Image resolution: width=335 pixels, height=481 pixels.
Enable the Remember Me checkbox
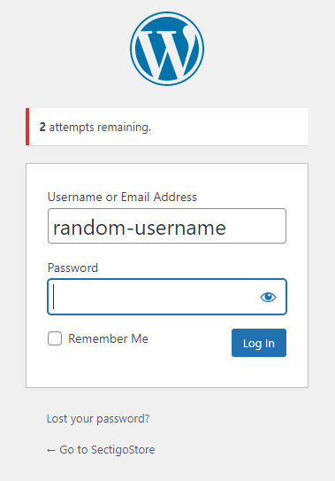(55, 338)
